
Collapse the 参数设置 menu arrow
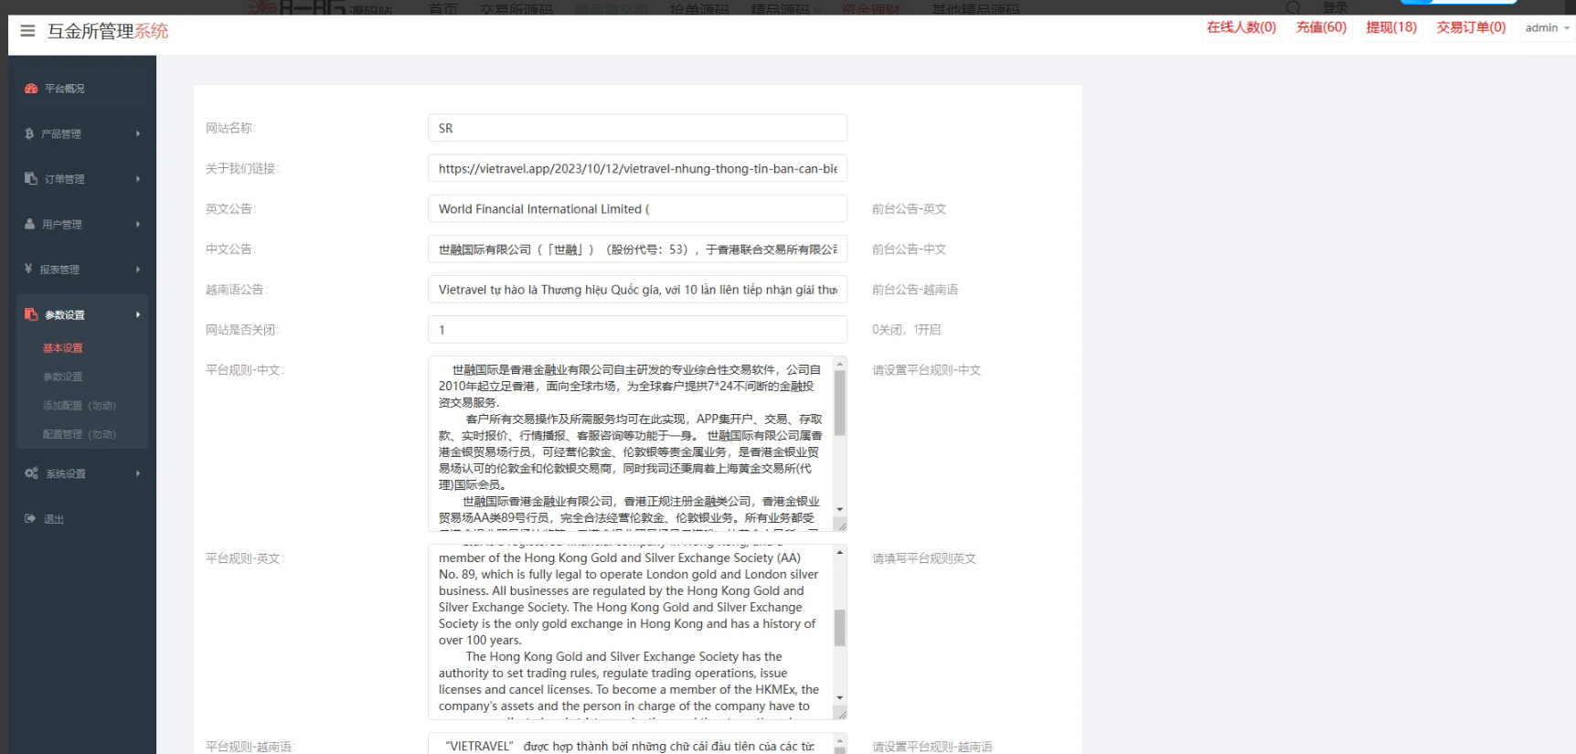coord(138,314)
